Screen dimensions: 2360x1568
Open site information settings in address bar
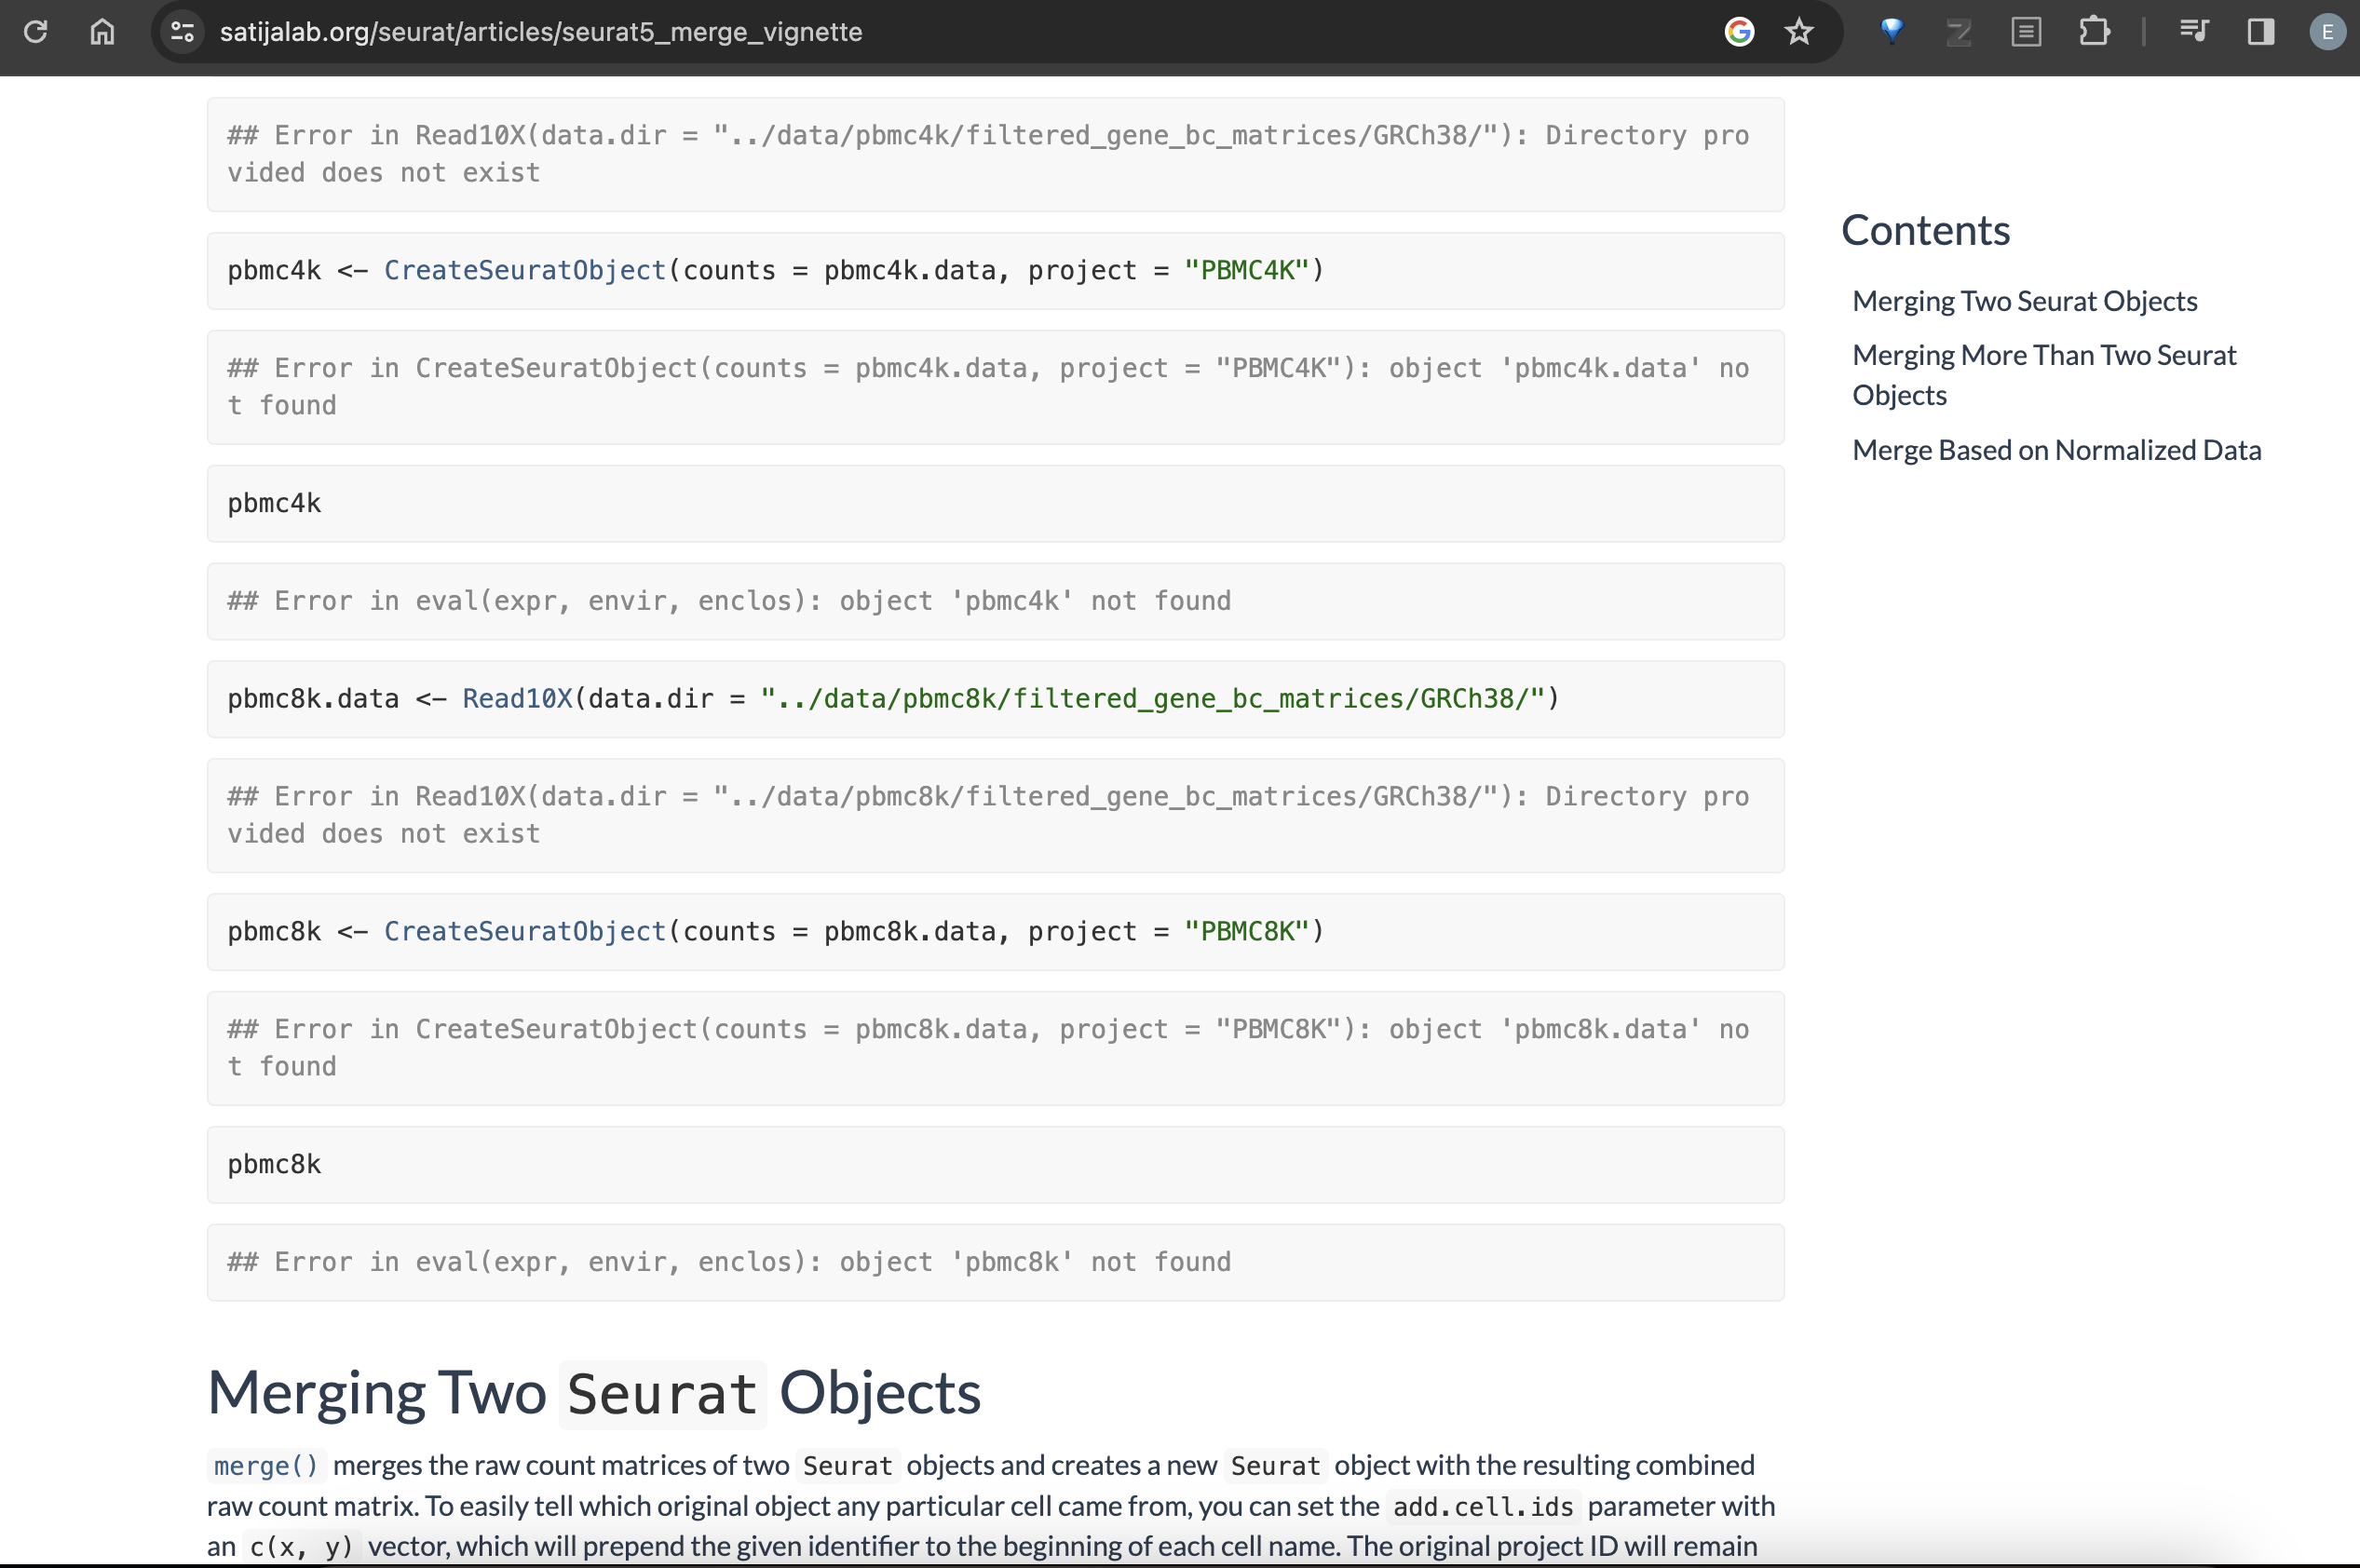(181, 31)
